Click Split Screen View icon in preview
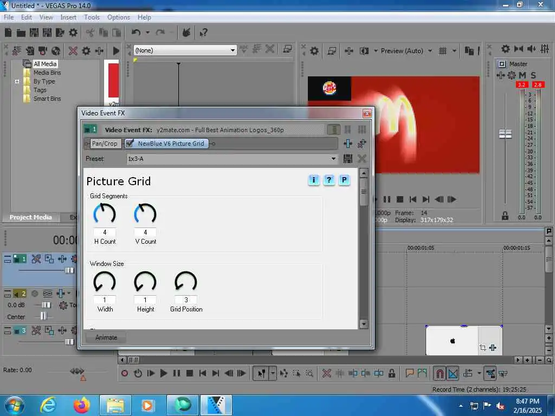This screenshot has height=416, width=555. coord(364,51)
